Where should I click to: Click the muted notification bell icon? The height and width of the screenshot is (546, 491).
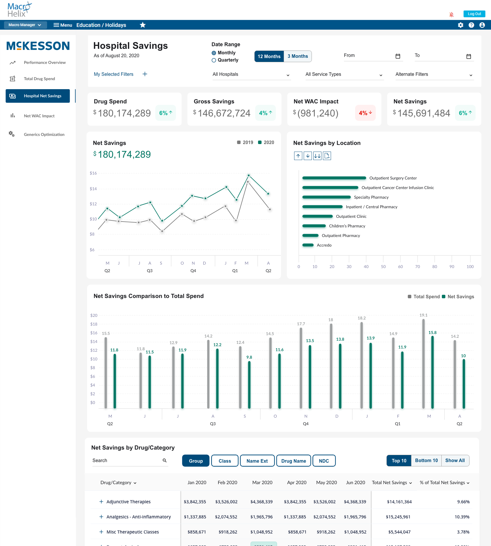tap(451, 14)
